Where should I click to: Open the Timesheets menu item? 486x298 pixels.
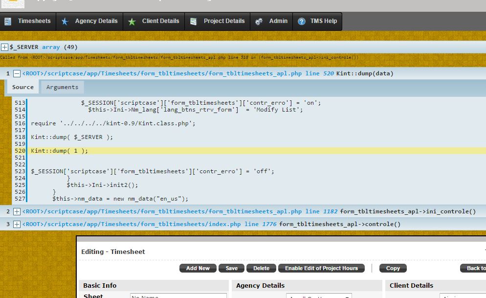tap(34, 21)
